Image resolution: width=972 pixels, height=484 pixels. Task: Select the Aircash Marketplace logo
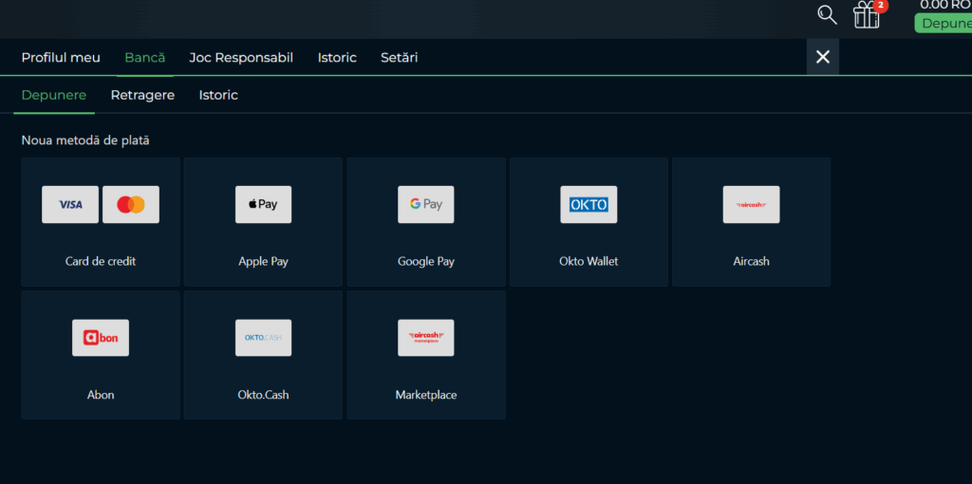[x=426, y=338]
